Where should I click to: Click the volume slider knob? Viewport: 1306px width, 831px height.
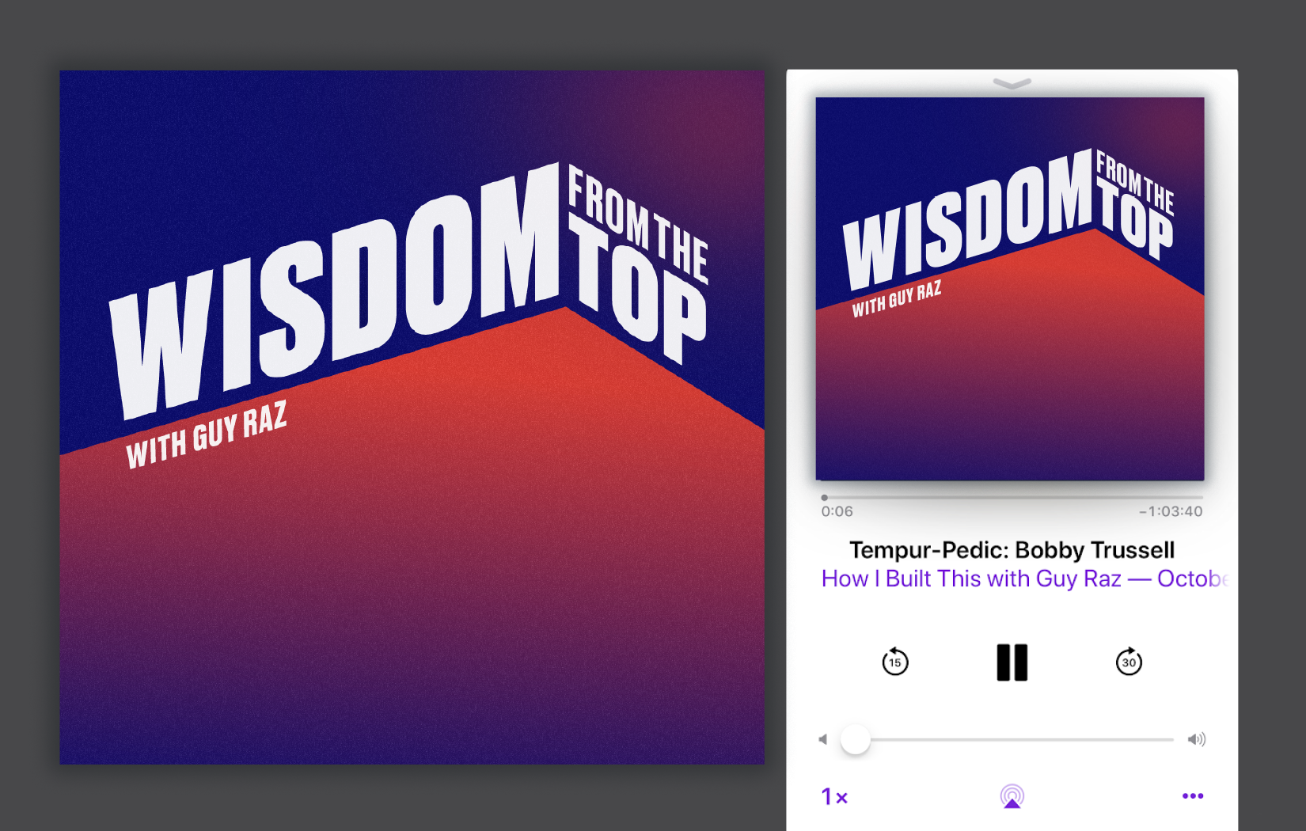(855, 739)
